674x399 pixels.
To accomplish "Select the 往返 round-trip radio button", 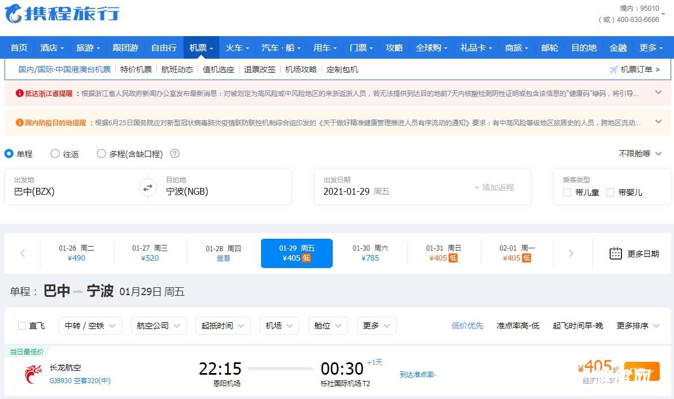I will click(x=55, y=154).
